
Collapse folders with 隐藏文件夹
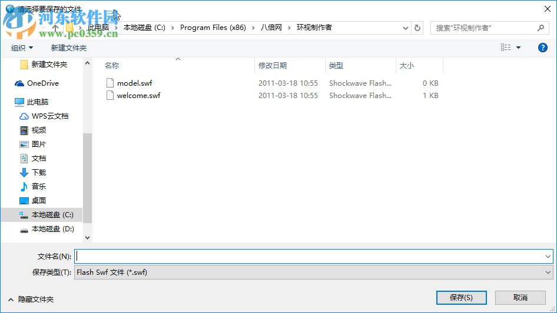[x=31, y=299]
